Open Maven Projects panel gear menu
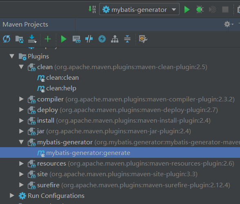 (229, 24)
